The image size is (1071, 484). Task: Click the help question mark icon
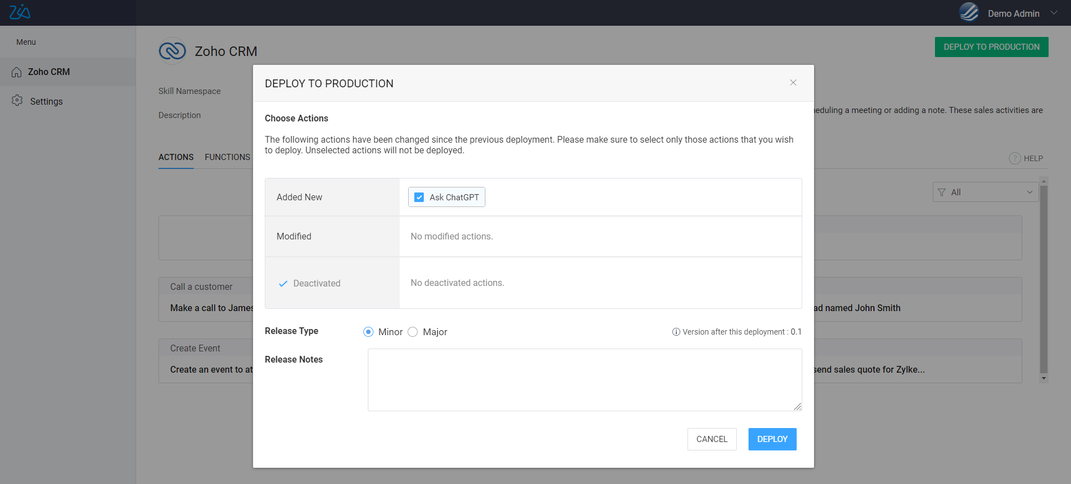tap(1014, 158)
